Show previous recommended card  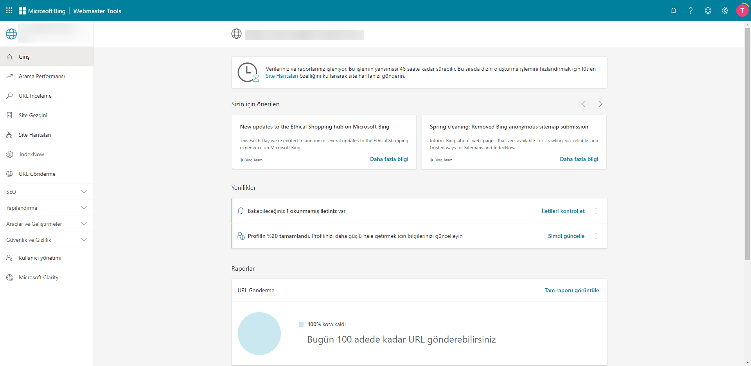(x=583, y=104)
